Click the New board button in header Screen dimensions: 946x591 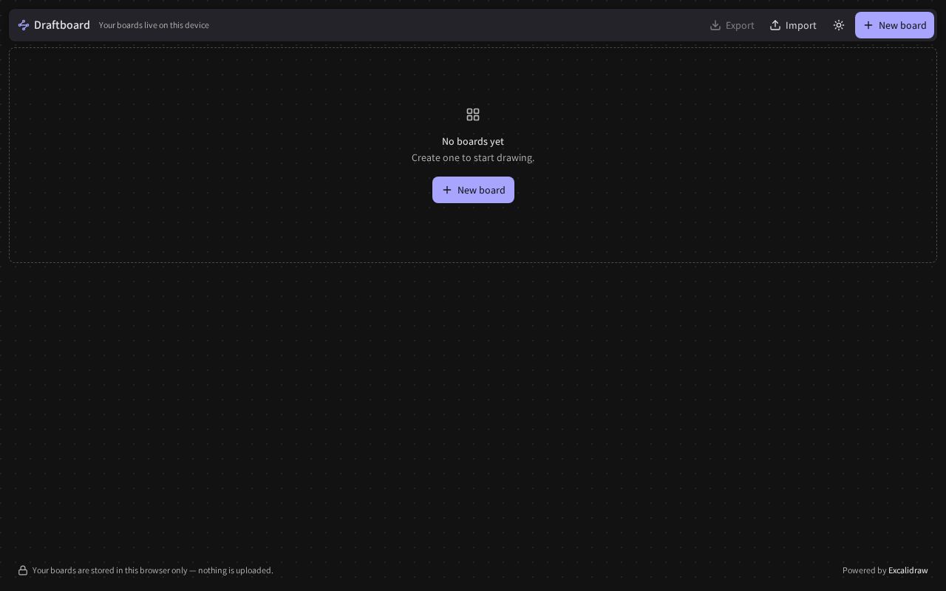tap(894, 25)
